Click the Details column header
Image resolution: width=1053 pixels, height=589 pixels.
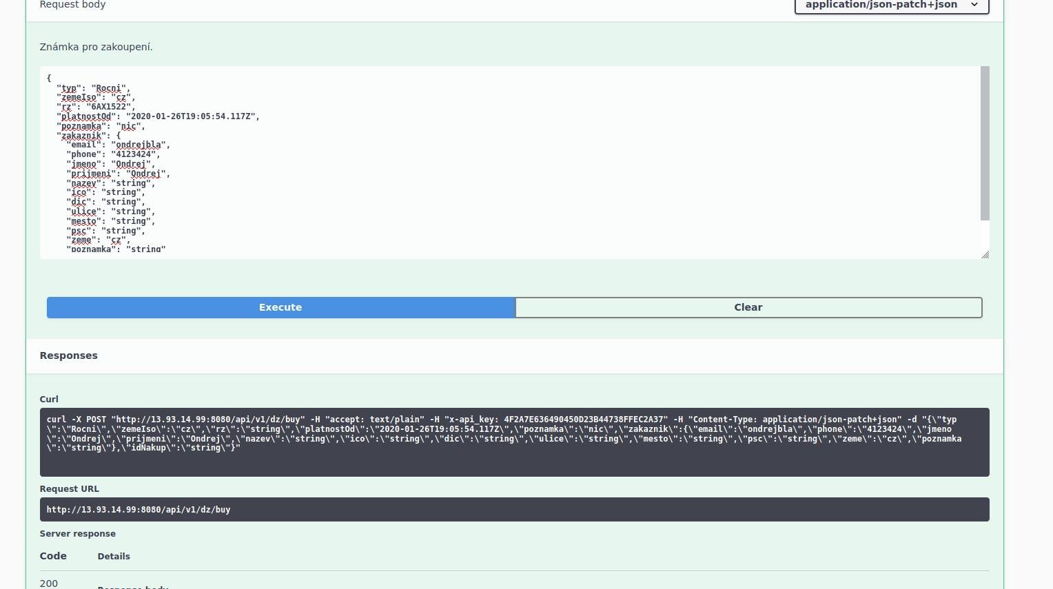114,557
